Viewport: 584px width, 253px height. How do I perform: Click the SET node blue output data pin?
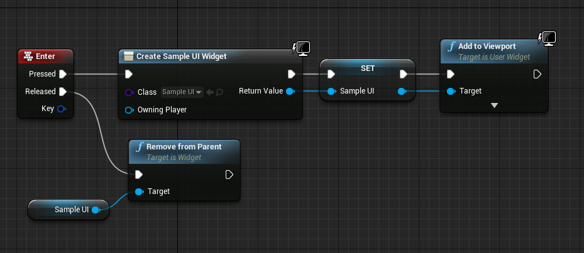coord(402,91)
